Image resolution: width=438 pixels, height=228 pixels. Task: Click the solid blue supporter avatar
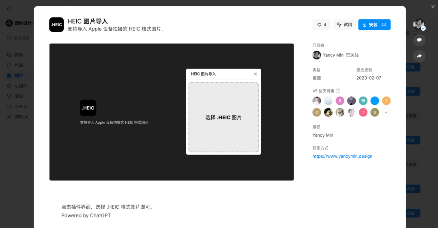[375, 101]
